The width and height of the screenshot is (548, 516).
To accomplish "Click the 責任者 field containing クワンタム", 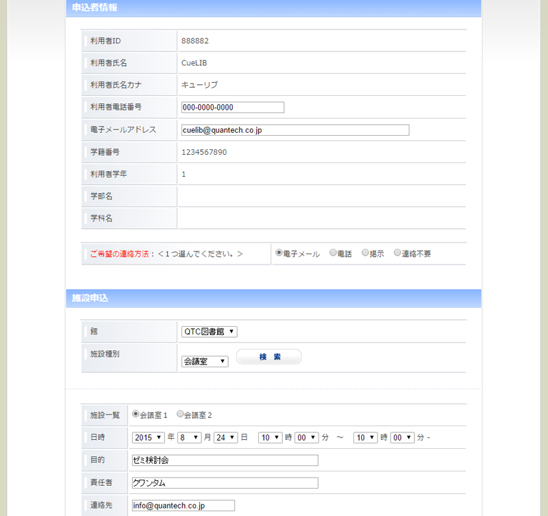I will [225, 483].
